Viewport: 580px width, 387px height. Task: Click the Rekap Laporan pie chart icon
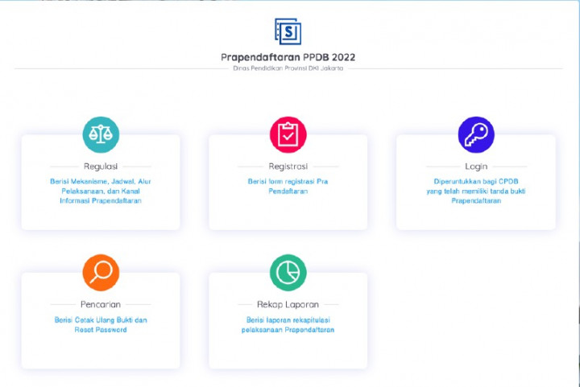(288, 273)
